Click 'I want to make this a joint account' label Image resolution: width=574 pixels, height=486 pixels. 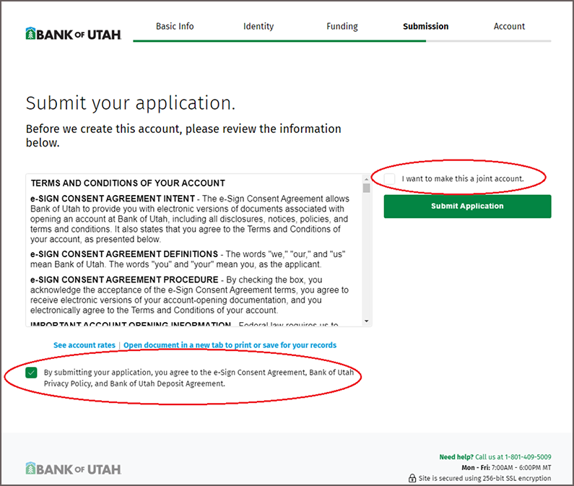[463, 178]
